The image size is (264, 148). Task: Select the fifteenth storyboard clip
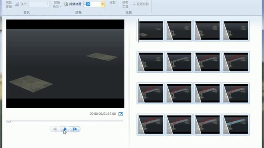click(x=207, y=125)
